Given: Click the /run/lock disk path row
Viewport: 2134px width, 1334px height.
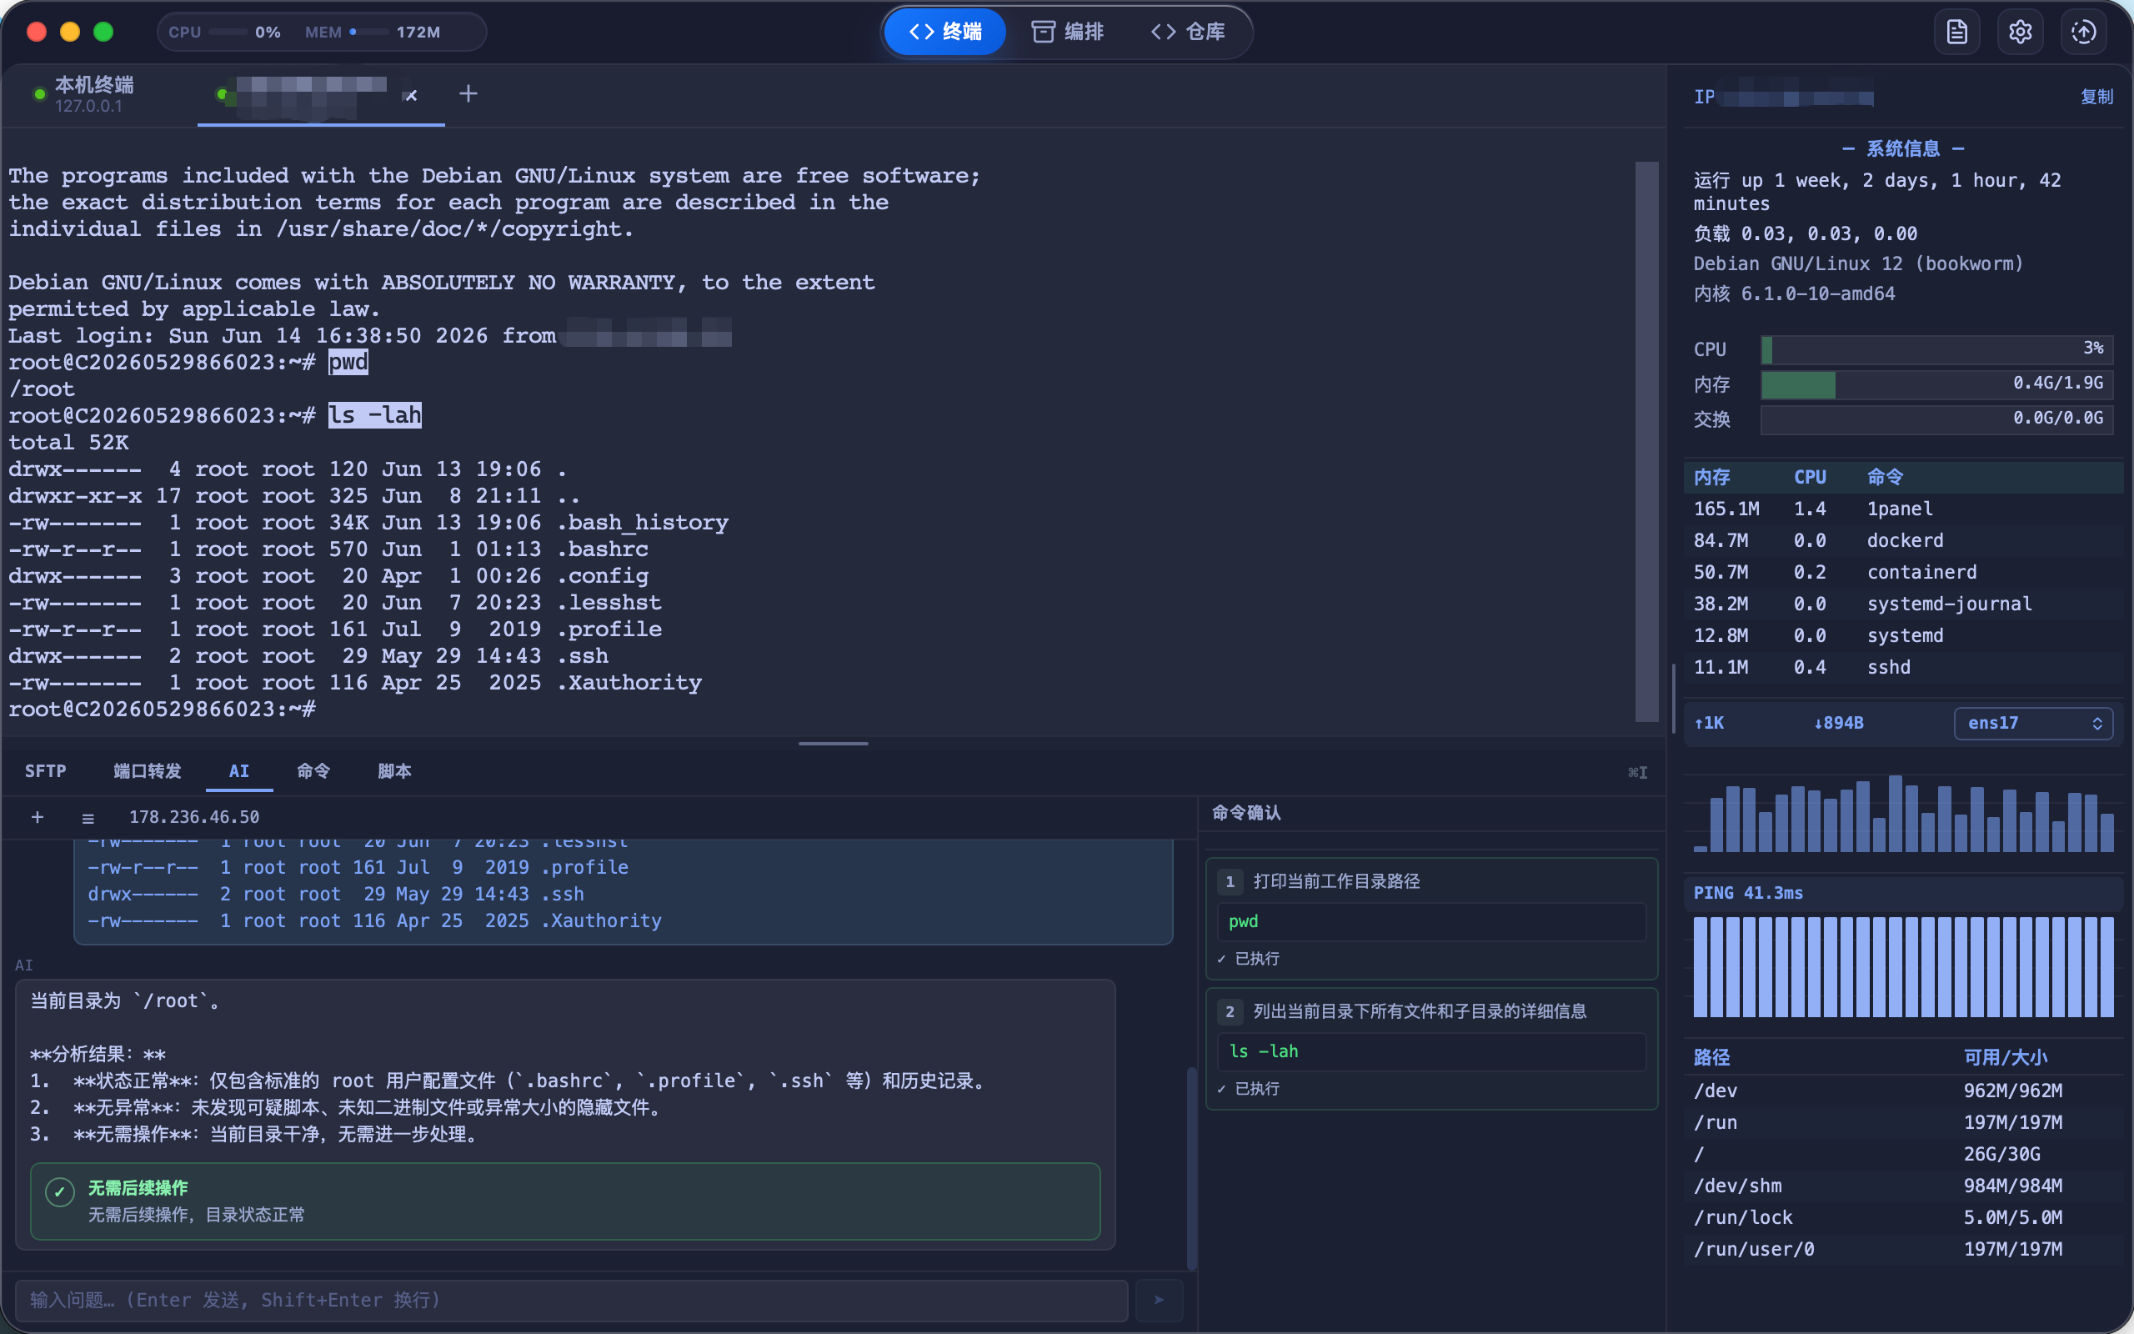Looking at the screenshot, I should pyautogui.click(x=1903, y=1217).
